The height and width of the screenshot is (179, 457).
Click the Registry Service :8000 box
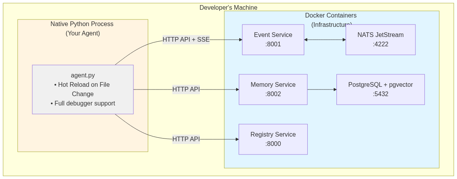pyautogui.click(x=273, y=139)
